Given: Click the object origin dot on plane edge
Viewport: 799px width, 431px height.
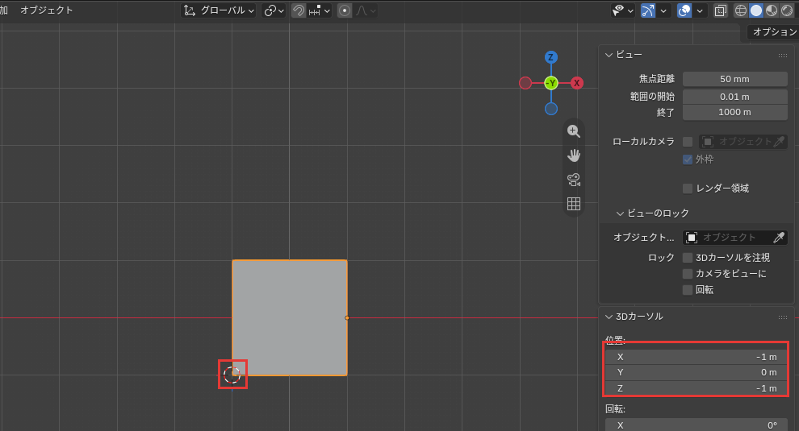Looking at the screenshot, I should (347, 318).
